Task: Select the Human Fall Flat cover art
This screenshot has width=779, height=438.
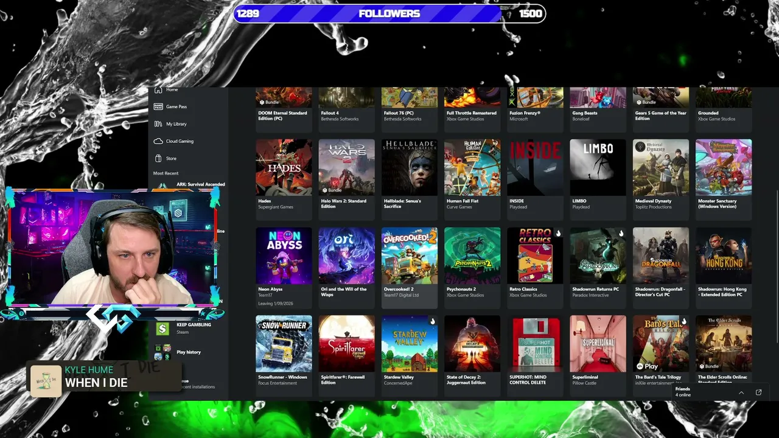Action: click(x=472, y=167)
